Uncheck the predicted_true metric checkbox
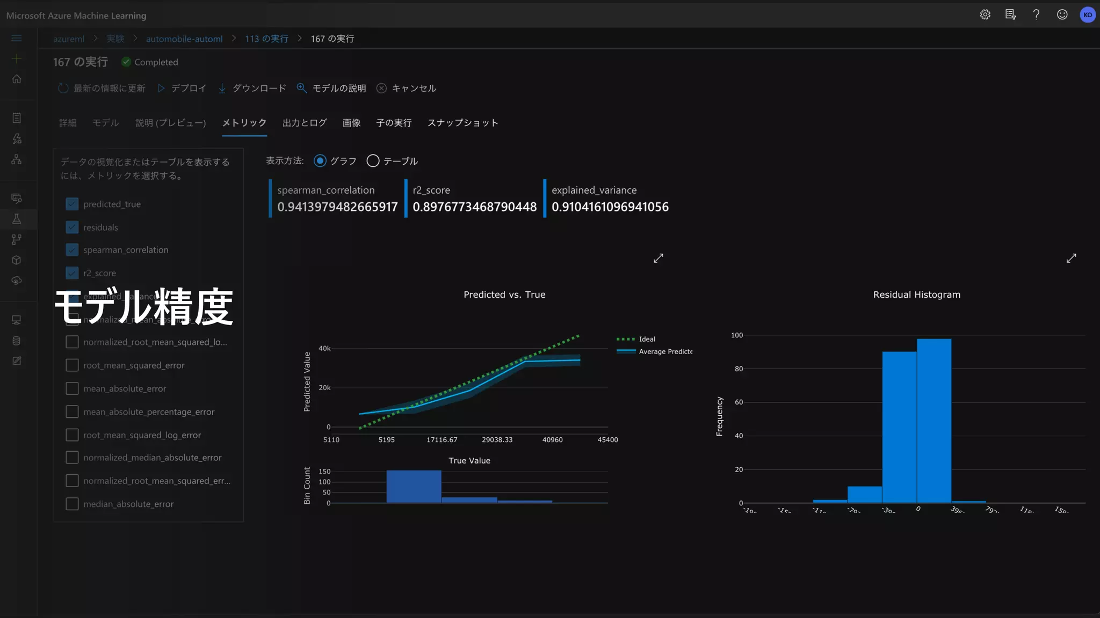This screenshot has height=618, width=1100. (72, 204)
